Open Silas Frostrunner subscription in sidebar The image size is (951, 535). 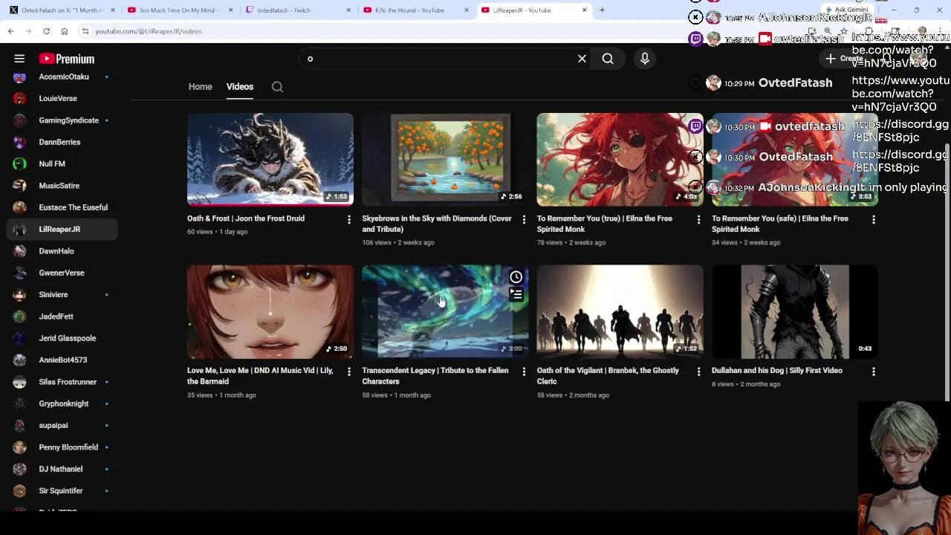click(x=62, y=382)
